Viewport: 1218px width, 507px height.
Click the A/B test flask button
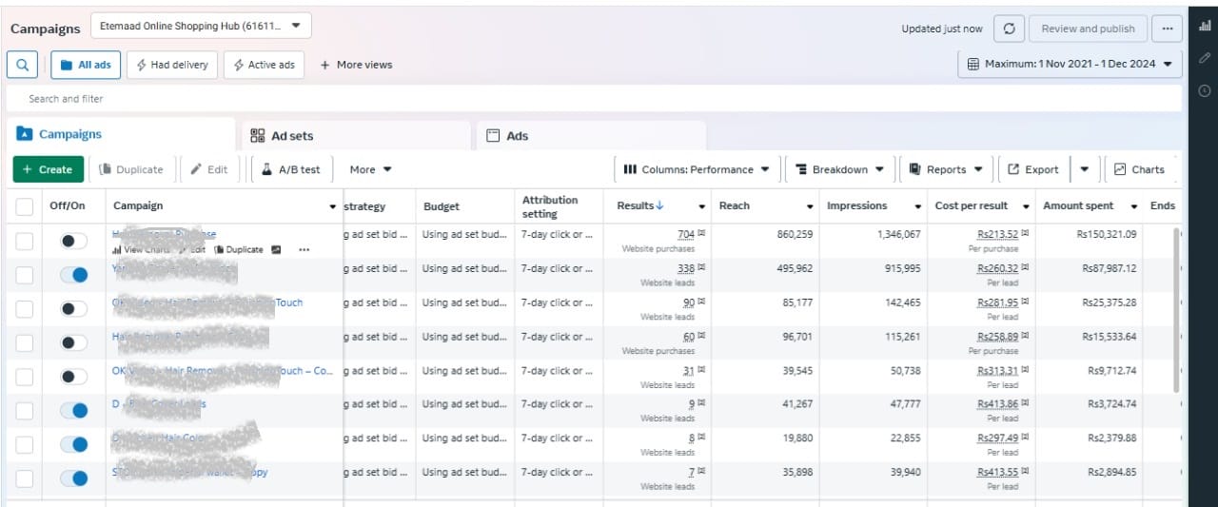pyautogui.click(x=291, y=169)
